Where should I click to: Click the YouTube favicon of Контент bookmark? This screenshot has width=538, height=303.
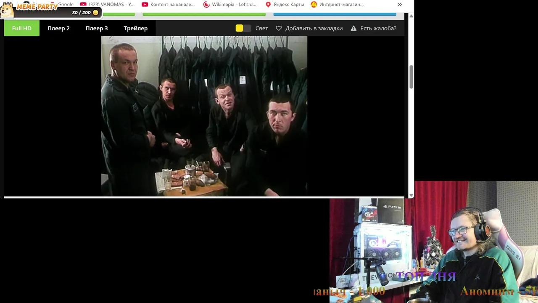coord(145,4)
